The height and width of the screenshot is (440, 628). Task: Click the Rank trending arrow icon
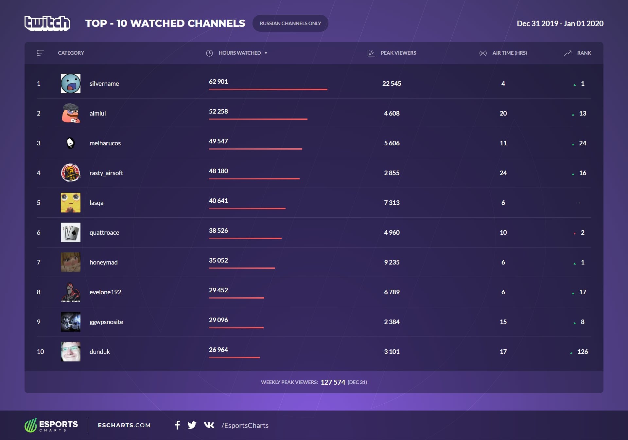[x=567, y=53]
